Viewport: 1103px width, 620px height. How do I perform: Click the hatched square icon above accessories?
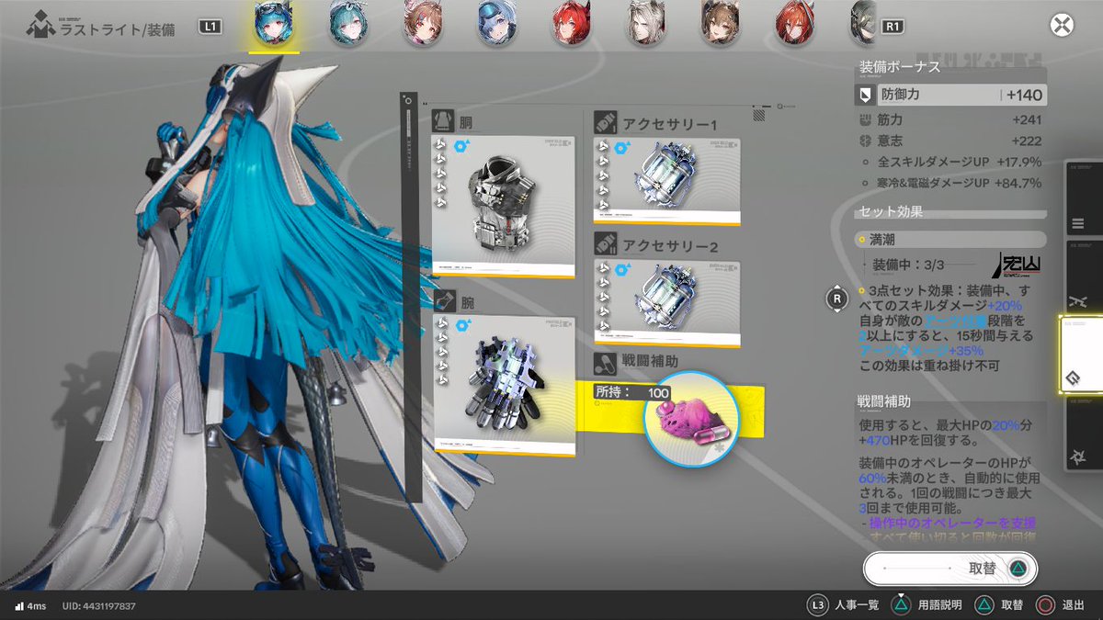point(758,116)
